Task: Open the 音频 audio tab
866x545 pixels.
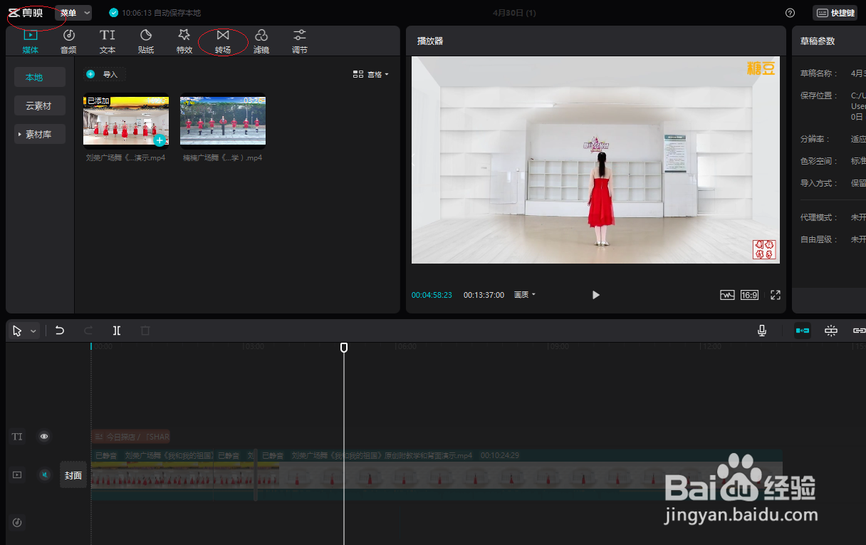Action: coord(69,41)
